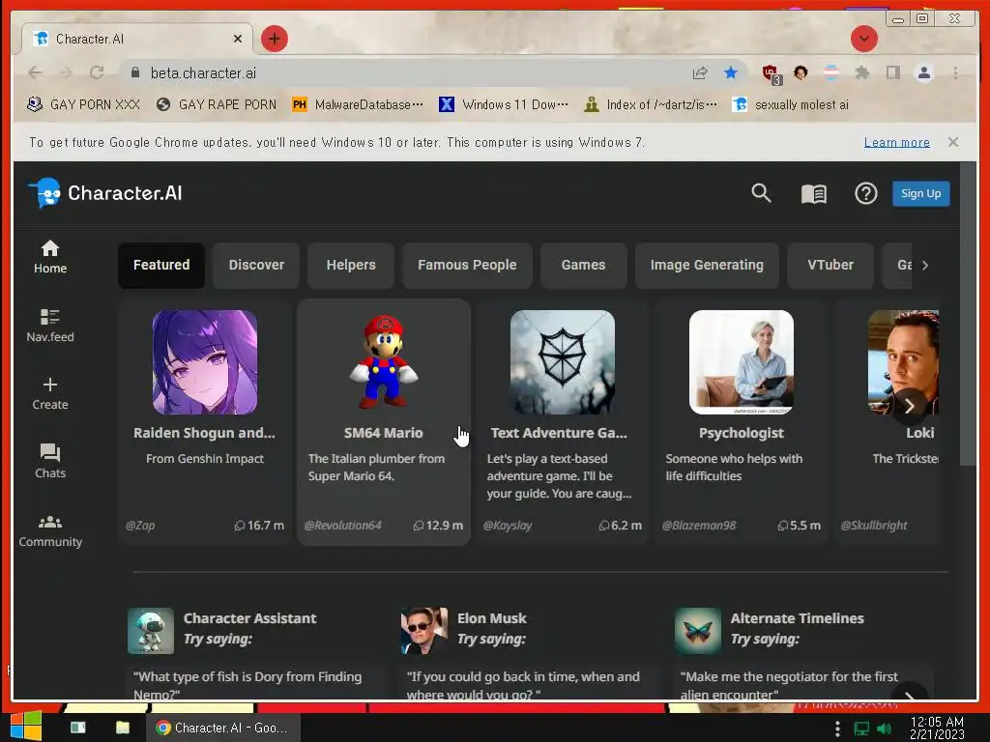Click creator name @Revolution64

(342, 525)
